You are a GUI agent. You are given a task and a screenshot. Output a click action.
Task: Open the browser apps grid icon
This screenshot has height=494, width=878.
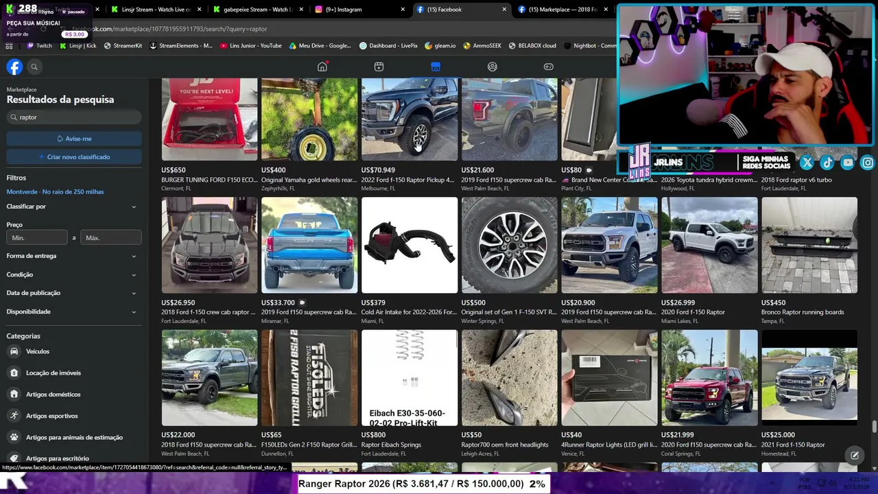9,46
